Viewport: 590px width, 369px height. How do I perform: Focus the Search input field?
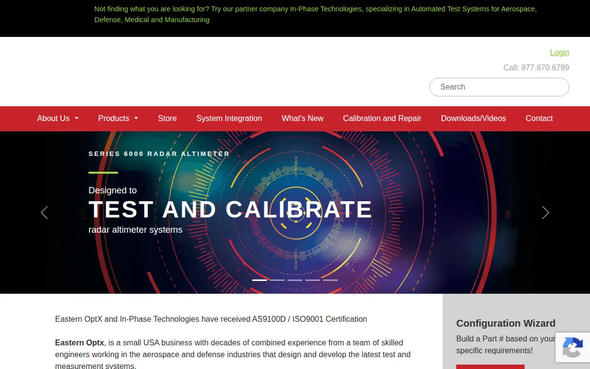(x=499, y=87)
